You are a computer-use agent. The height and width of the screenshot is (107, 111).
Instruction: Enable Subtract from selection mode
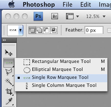point(47,30)
